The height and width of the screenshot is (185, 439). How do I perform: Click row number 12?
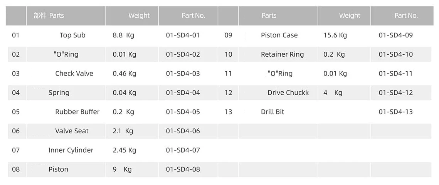[228, 93]
